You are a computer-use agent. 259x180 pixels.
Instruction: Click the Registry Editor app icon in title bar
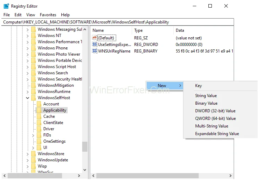[6, 6]
